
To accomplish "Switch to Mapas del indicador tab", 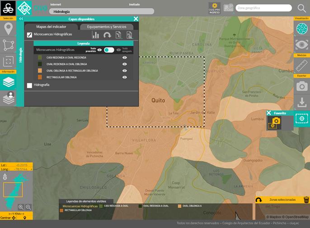I will click(51, 27).
